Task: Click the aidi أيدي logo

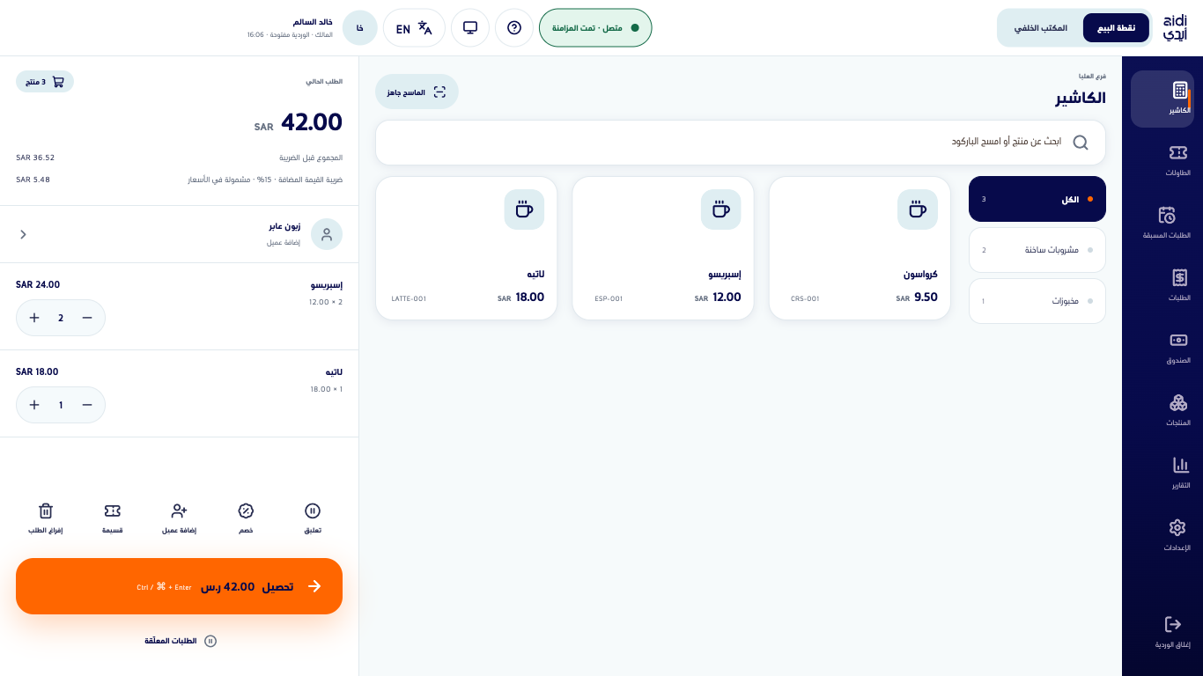Action: coord(1175,28)
